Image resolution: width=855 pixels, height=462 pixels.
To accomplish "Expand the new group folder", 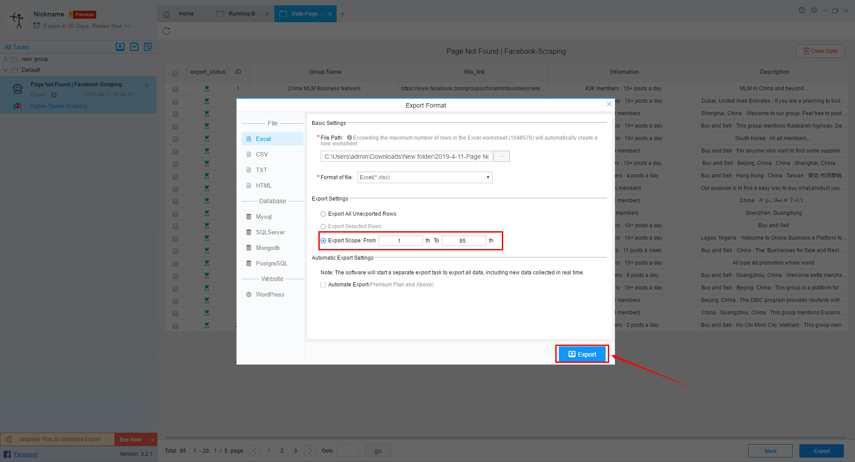I will coord(5,59).
